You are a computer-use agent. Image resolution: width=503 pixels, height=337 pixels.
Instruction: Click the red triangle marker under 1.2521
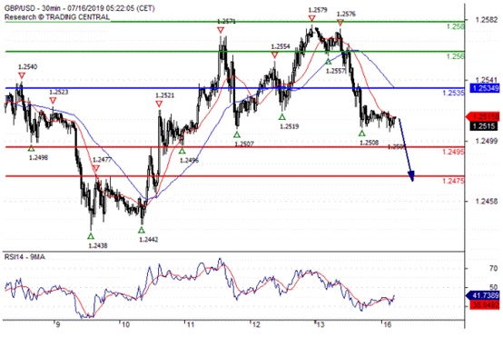pyautogui.click(x=159, y=104)
